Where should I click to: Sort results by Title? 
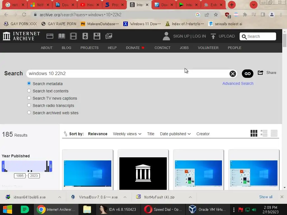click(x=151, y=134)
